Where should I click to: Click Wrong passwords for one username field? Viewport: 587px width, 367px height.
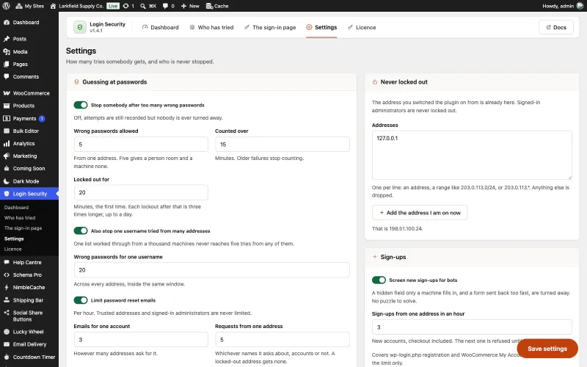pos(211,270)
